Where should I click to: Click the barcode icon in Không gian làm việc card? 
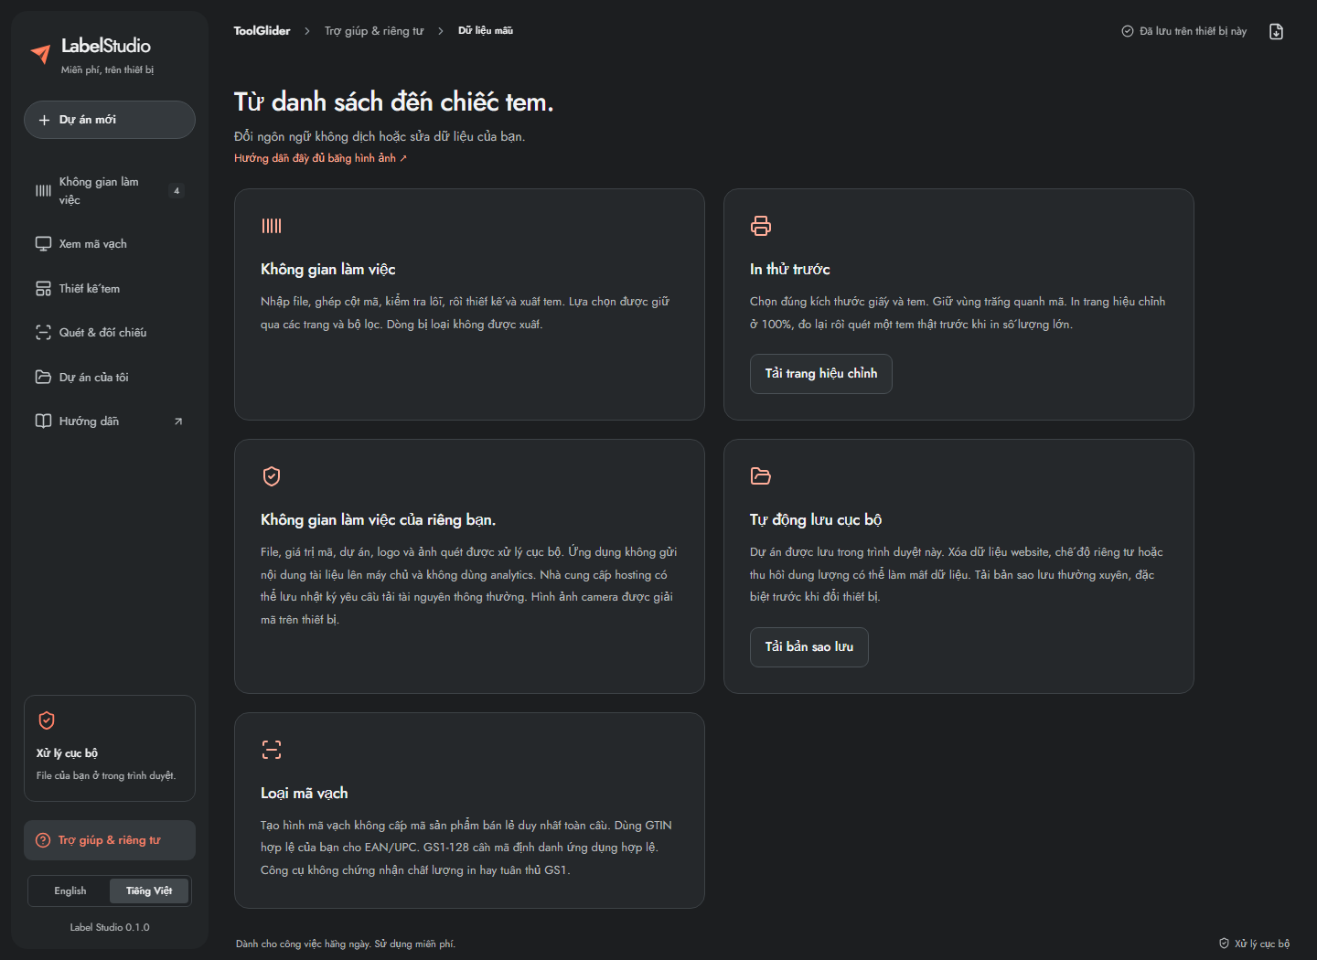(272, 226)
